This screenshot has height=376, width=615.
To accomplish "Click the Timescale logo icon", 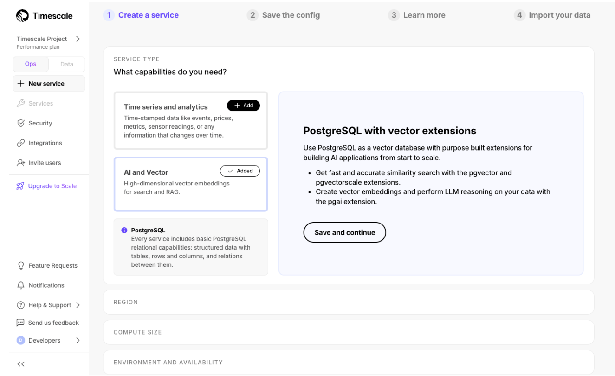I will [23, 16].
